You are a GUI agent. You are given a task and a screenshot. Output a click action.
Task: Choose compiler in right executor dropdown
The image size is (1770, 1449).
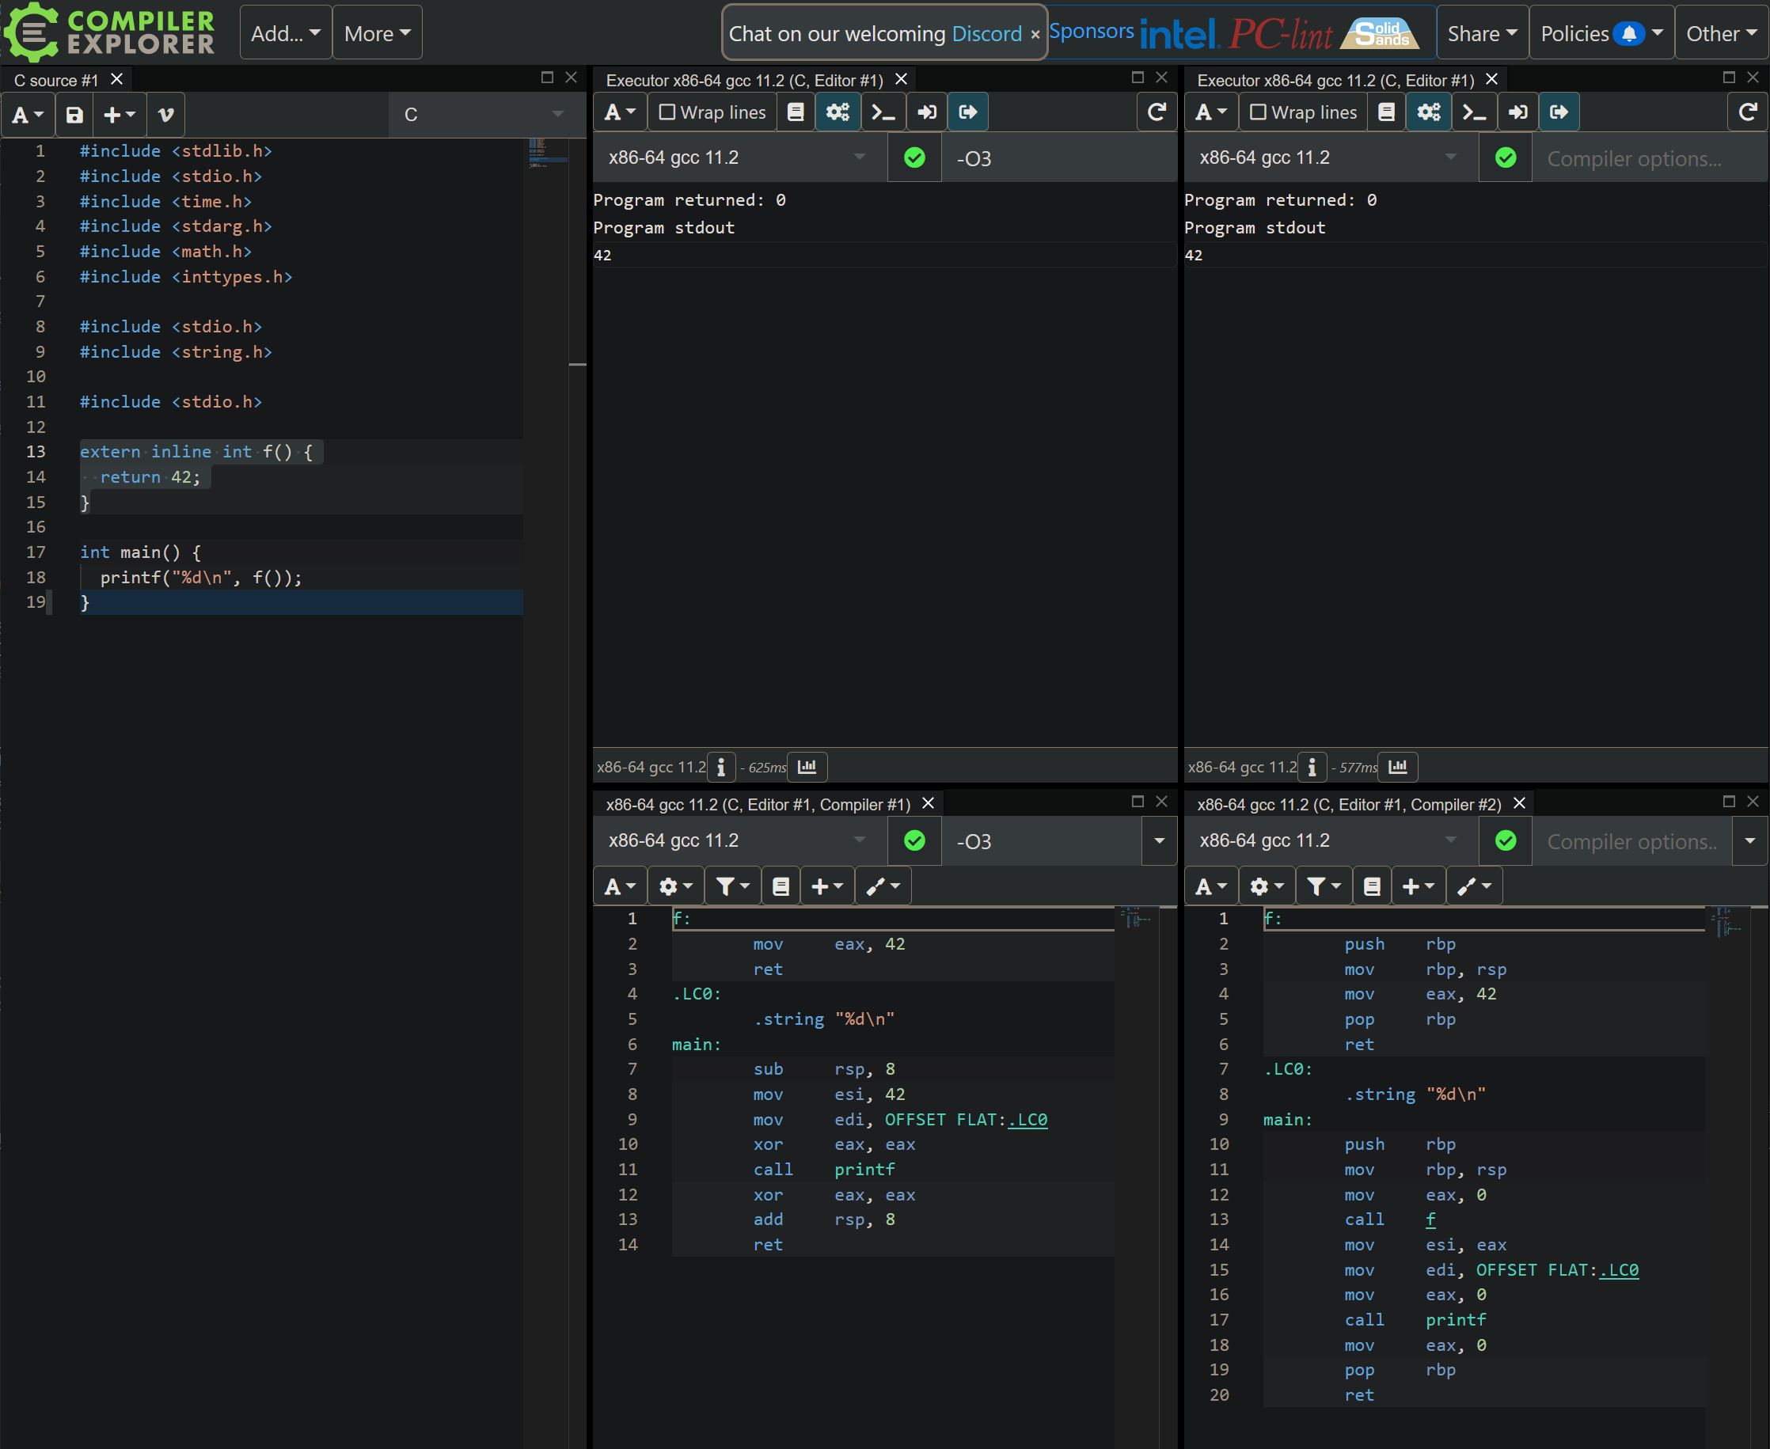(x=1331, y=157)
